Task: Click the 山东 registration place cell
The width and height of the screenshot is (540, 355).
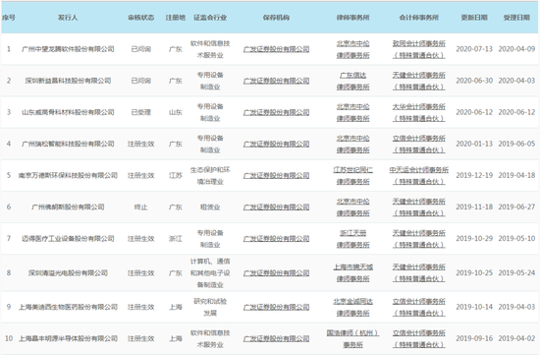Action: click(176, 112)
